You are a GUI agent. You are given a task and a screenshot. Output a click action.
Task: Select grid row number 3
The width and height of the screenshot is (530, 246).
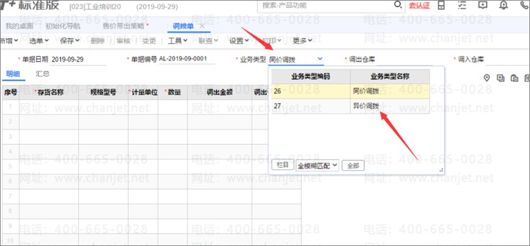point(10,137)
